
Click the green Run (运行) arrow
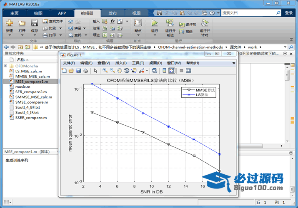[x=155, y=23]
